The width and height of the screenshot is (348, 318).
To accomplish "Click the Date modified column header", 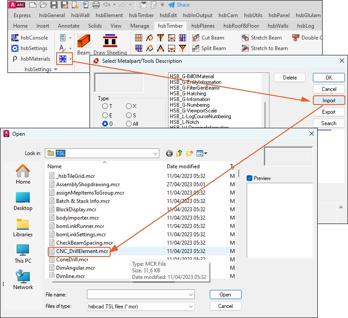I will (195, 166).
